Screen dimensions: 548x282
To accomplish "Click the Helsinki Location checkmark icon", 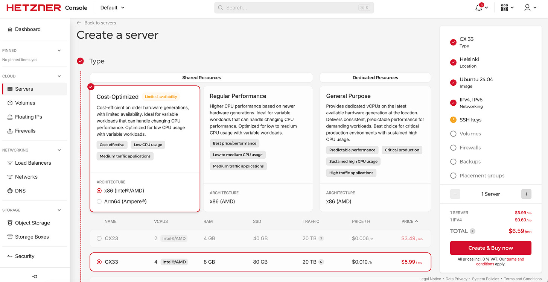I will (x=453, y=62).
